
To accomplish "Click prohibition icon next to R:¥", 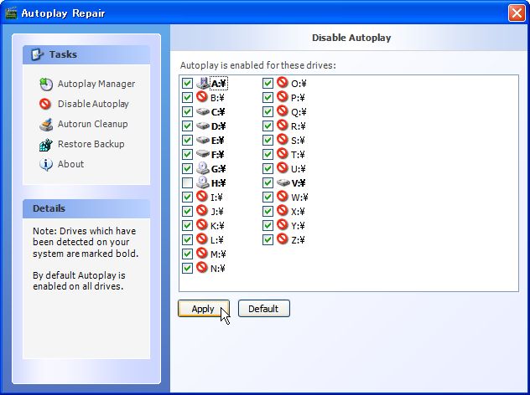I will tap(283, 126).
